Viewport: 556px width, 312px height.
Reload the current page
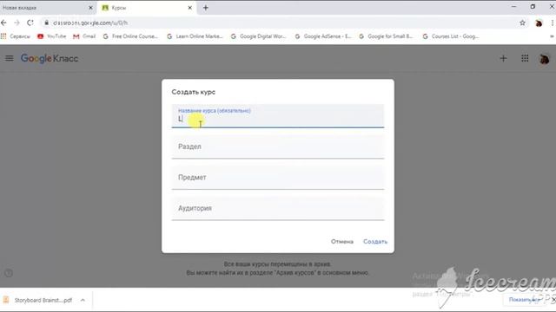(x=30, y=23)
